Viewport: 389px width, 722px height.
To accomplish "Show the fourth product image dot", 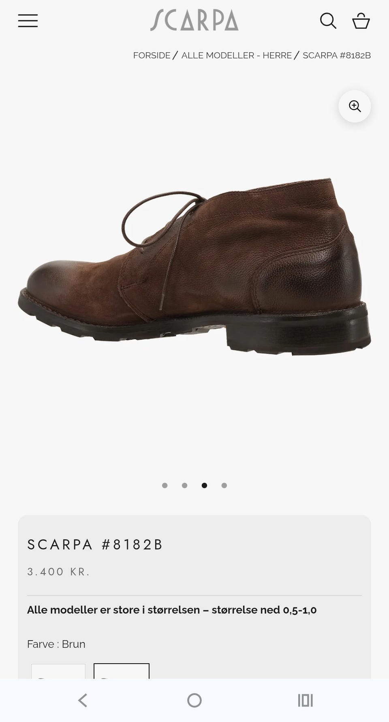I will pyautogui.click(x=224, y=485).
